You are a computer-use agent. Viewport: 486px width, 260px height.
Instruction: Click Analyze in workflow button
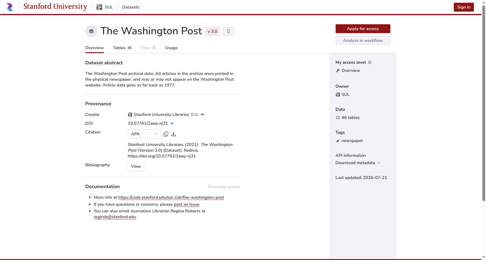click(363, 40)
